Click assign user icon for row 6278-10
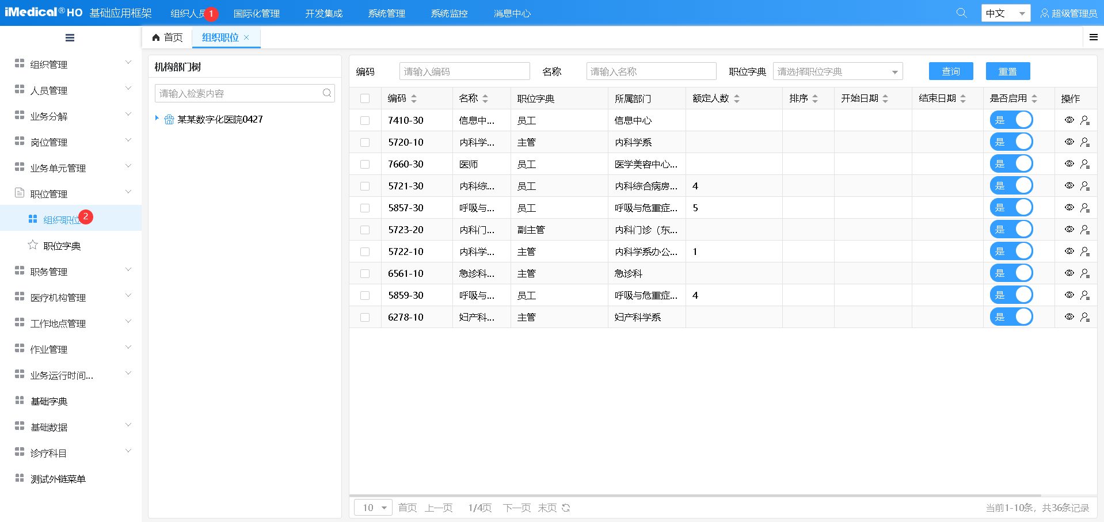Image resolution: width=1104 pixels, height=522 pixels. point(1085,317)
